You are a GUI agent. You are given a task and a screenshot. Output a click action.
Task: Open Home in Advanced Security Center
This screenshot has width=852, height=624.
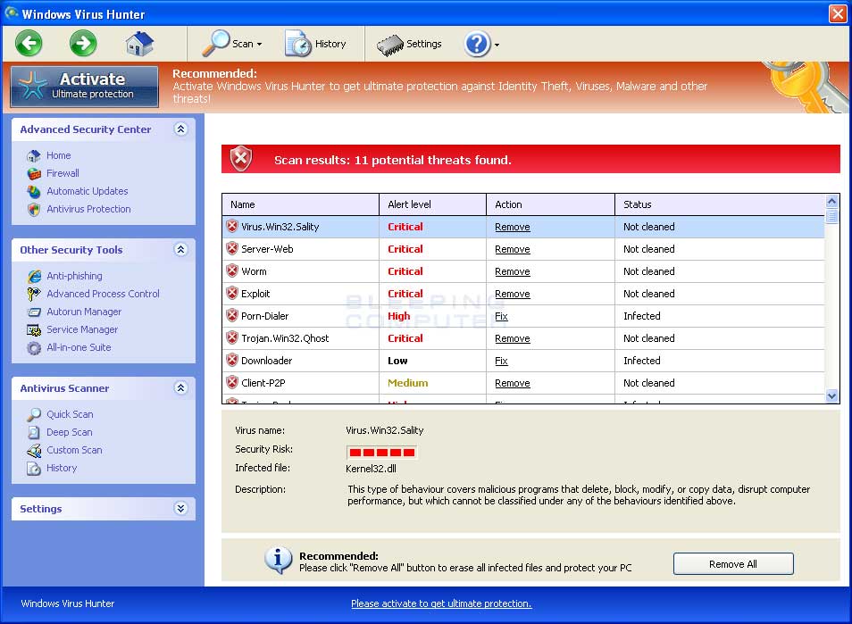[59, 156]
